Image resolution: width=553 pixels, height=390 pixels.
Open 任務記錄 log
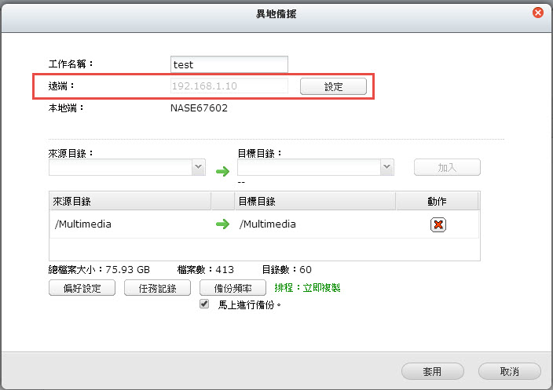tap(157, 288)
